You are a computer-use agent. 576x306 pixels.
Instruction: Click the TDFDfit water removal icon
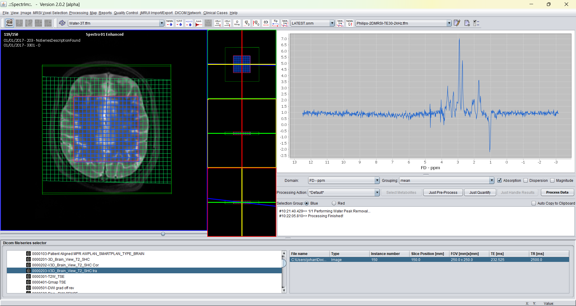pos(170,23)
